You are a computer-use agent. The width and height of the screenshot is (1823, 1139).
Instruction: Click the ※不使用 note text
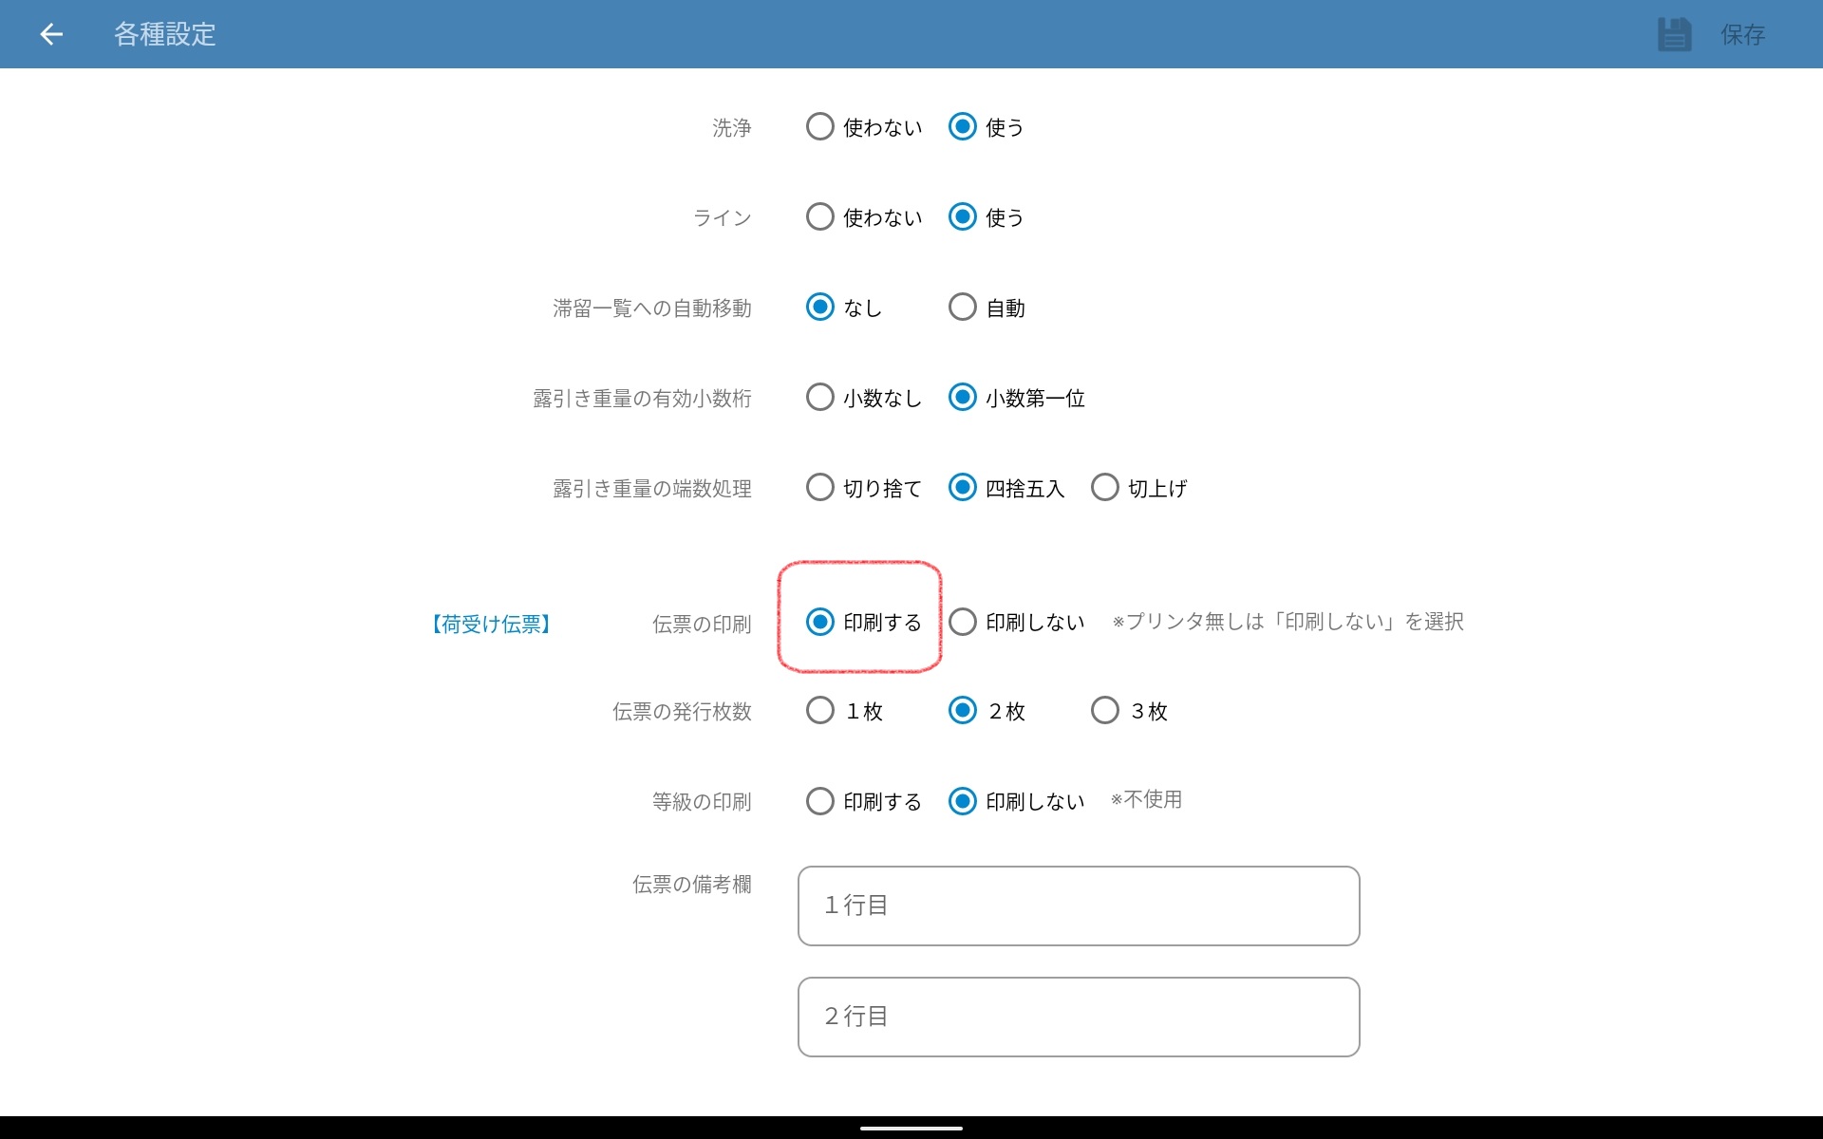1146,799
